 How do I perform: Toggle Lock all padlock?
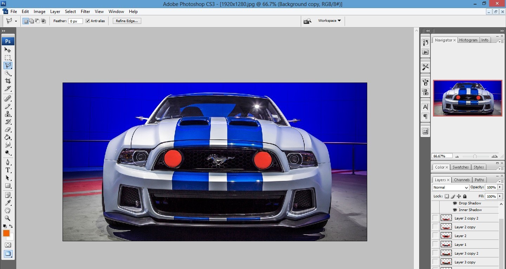tap(465, 196)
